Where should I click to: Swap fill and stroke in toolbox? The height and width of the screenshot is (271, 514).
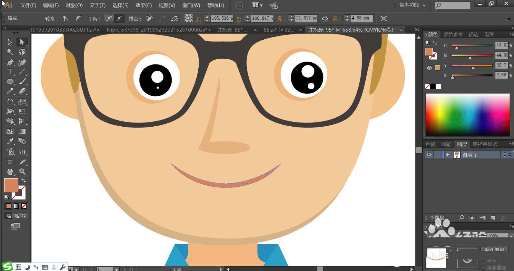(24, 180)
